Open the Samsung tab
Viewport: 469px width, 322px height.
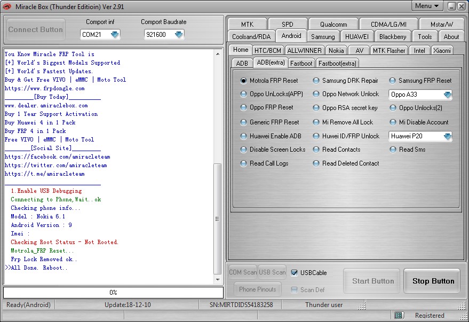point(323,36)
